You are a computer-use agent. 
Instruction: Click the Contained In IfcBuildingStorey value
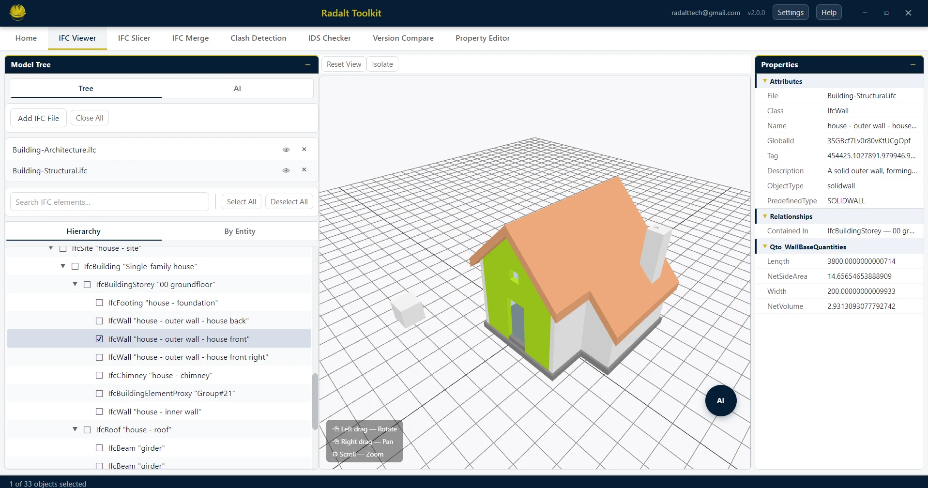pyautogui.click(x=870, y=231)
